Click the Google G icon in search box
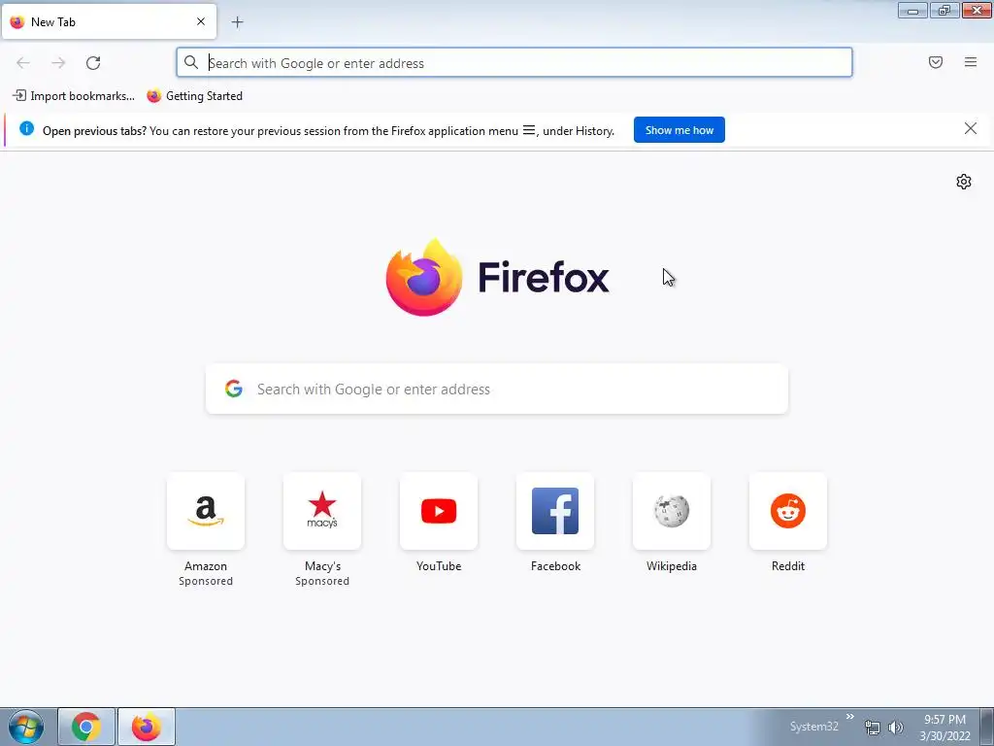The width and height of the screenshot is (994, 746). (234, 389)
